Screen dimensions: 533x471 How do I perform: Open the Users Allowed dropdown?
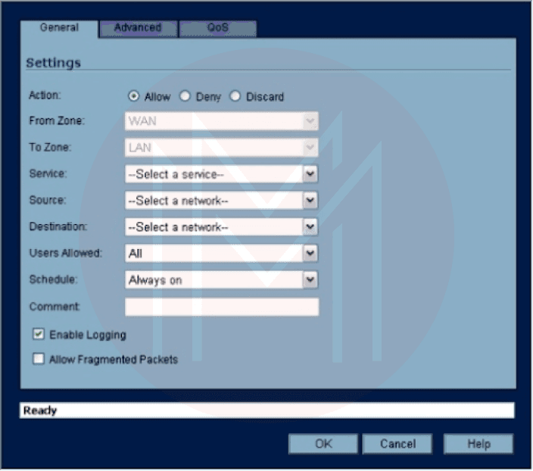point(310,254)
